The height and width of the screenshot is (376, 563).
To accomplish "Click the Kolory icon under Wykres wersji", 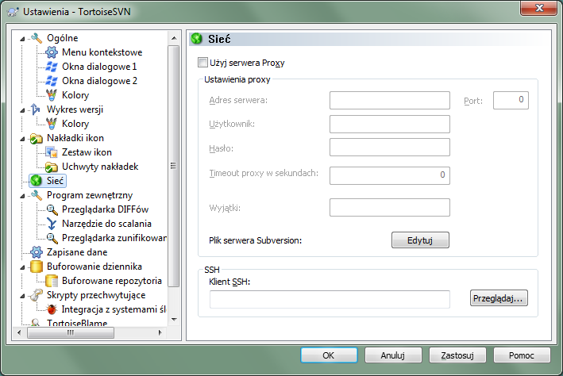I will [x=52, y=124].
